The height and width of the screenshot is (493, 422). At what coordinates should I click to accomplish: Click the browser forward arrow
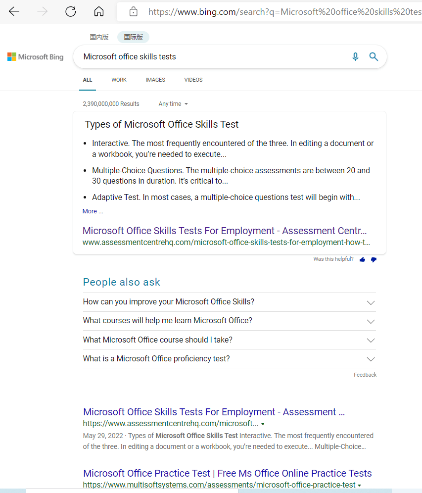coord(43,12)
